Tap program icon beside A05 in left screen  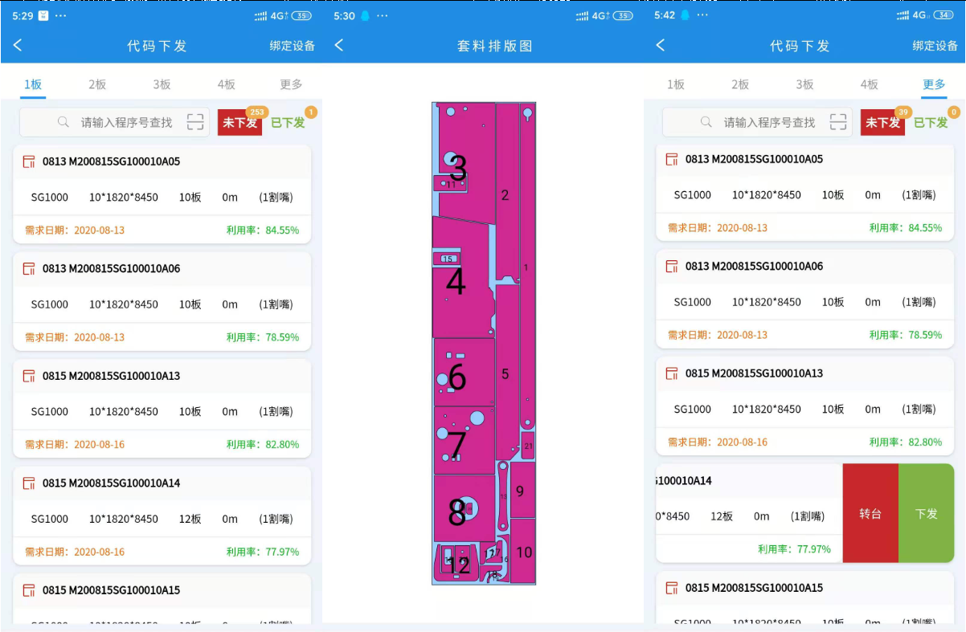pyautogui.click(x=29, y=161)
